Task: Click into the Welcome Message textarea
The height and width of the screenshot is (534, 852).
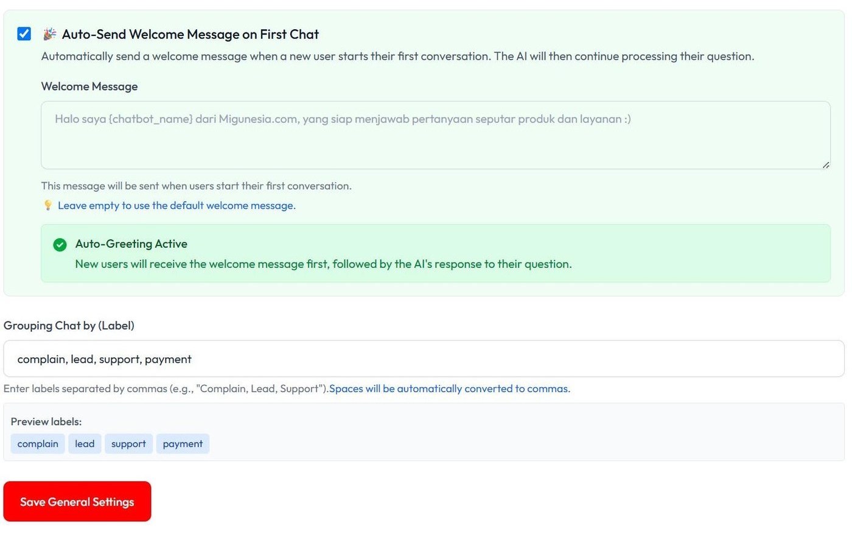Action: coord(435,135)
